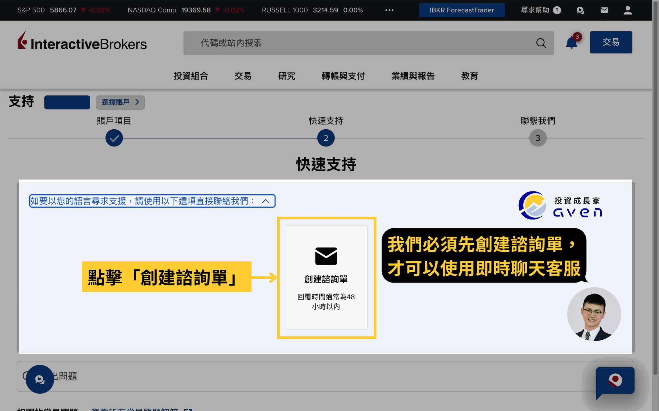Click the page vertical scrollbar
659x411 pixels.
pyautogui.click(x=655, y=189)
